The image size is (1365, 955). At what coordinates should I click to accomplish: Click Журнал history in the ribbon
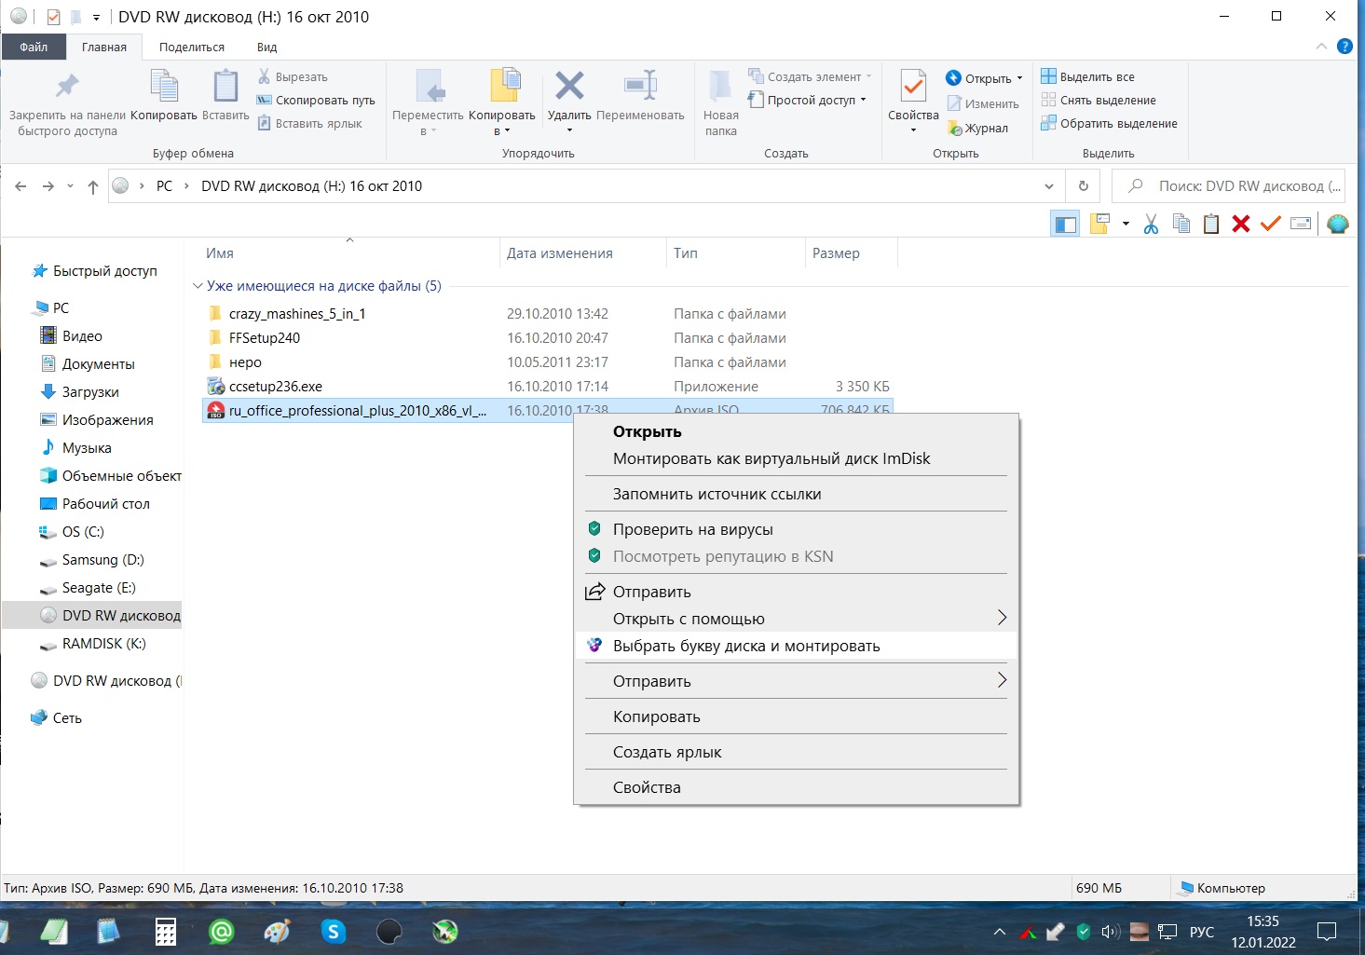[977, 129]
